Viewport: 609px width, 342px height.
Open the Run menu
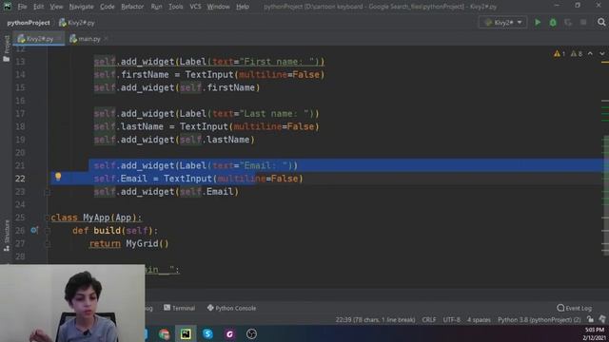(156, 7)
